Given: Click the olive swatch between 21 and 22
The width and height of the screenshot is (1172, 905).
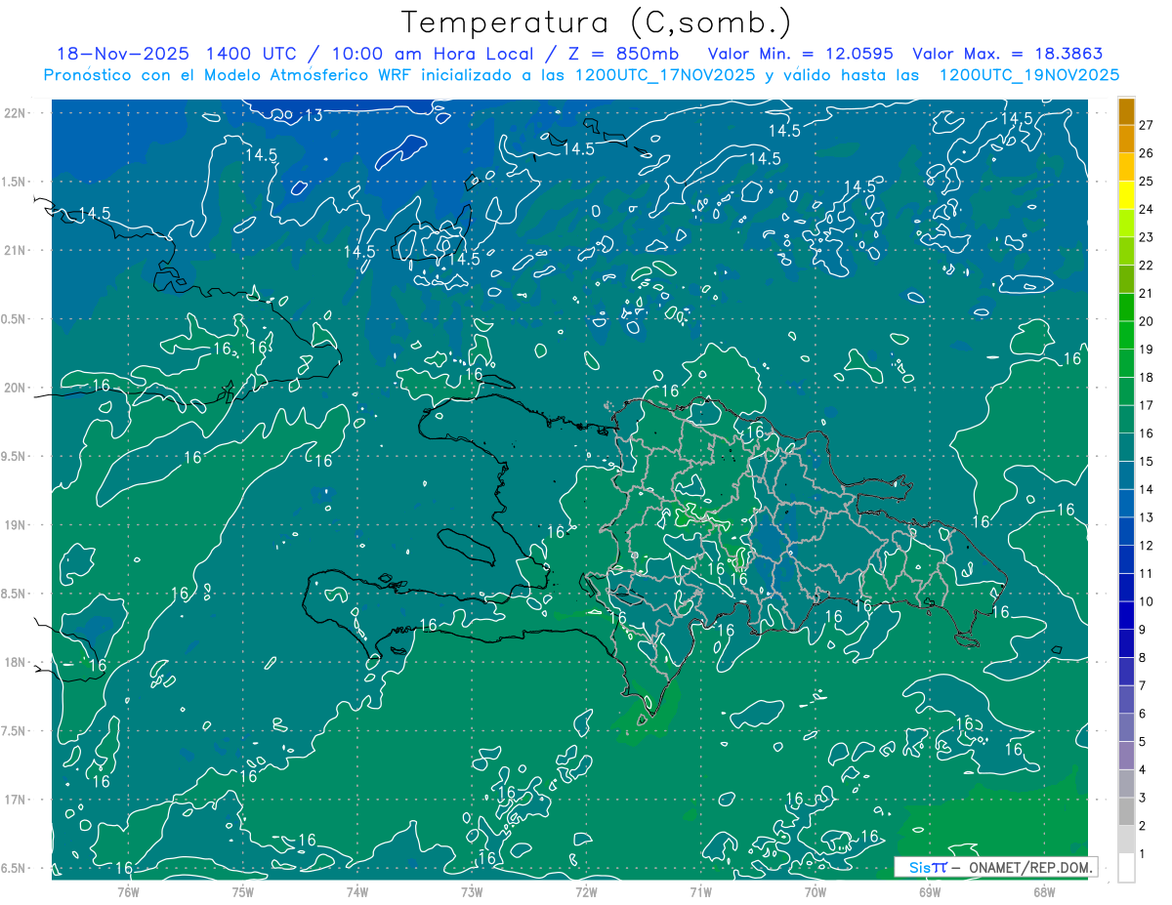Looking at the screenshot, I should (x=1126, y=279).
